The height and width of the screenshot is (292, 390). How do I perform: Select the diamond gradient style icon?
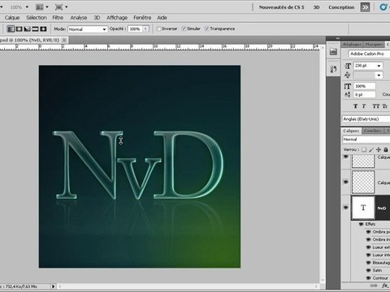pos(43,29)
